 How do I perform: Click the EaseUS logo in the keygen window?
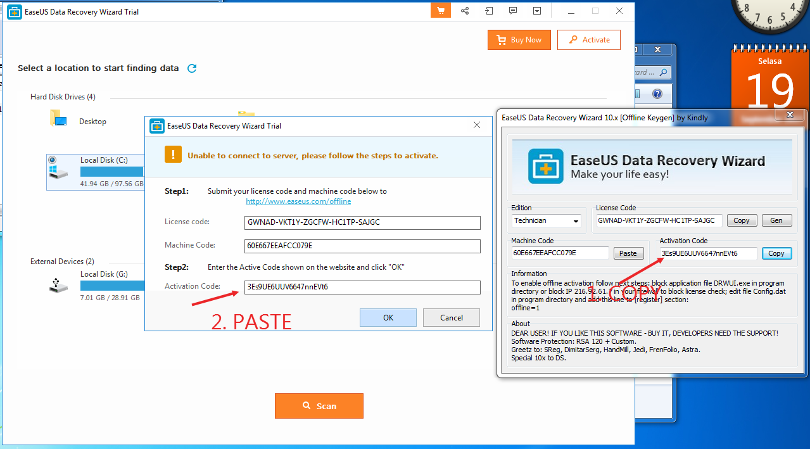point(545,167)
